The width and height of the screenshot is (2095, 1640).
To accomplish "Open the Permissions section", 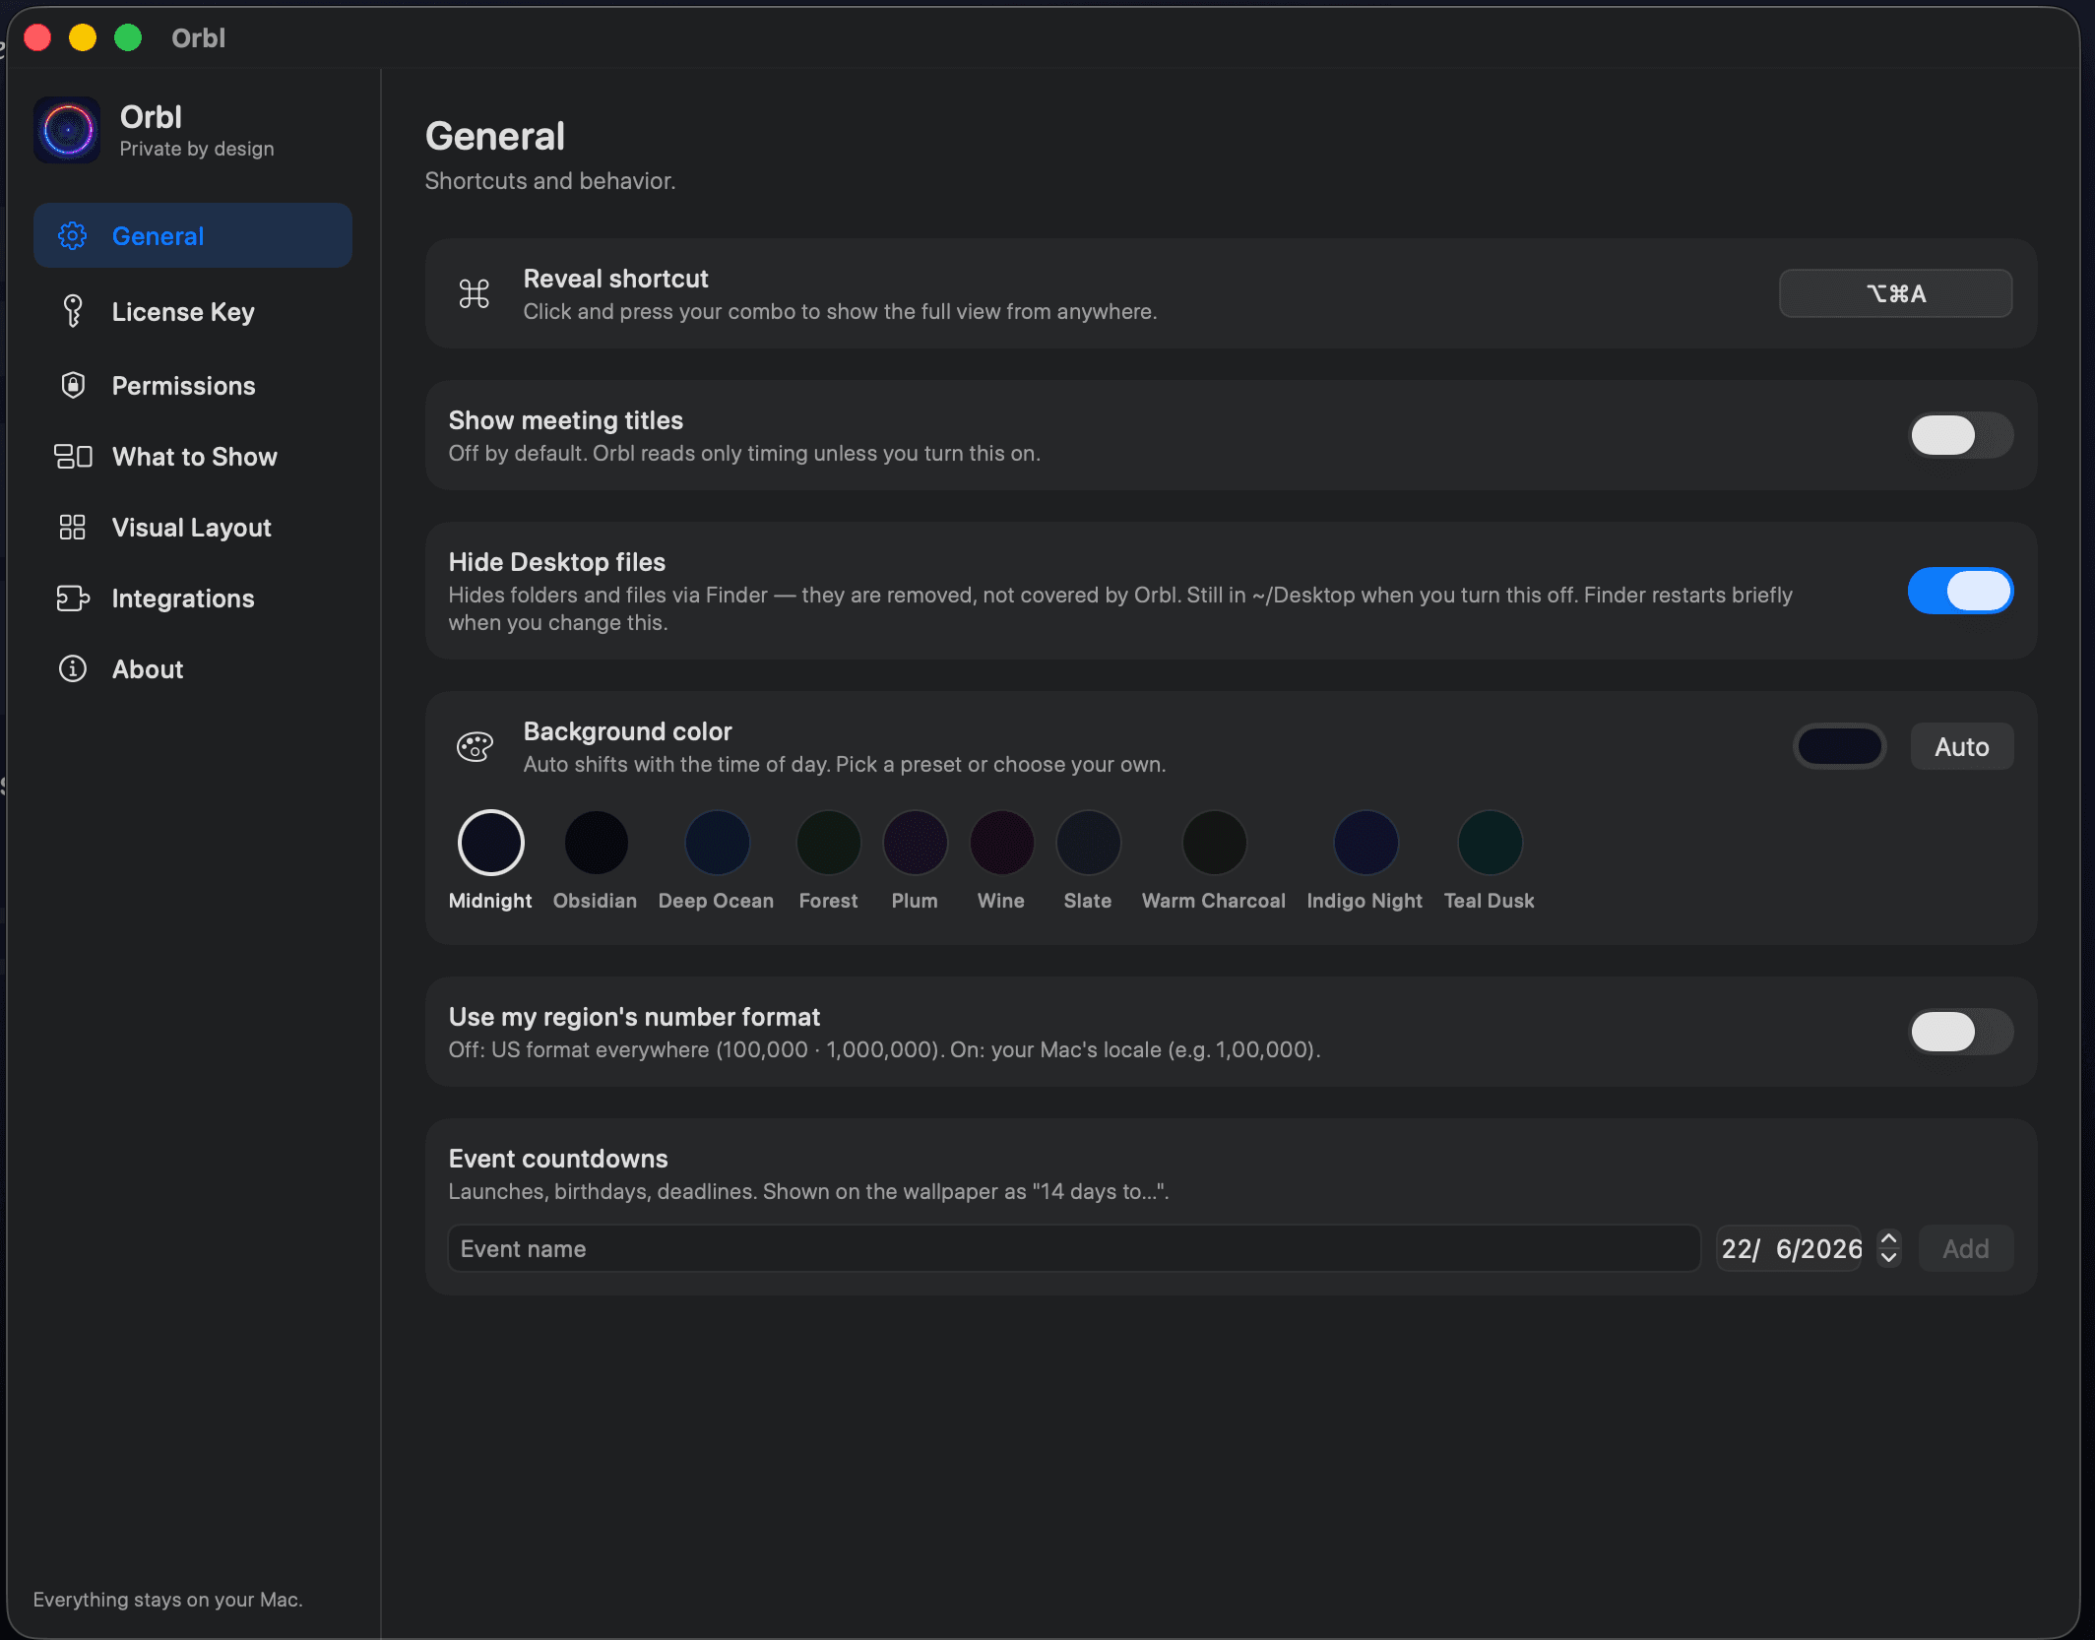I will point(193,385).
